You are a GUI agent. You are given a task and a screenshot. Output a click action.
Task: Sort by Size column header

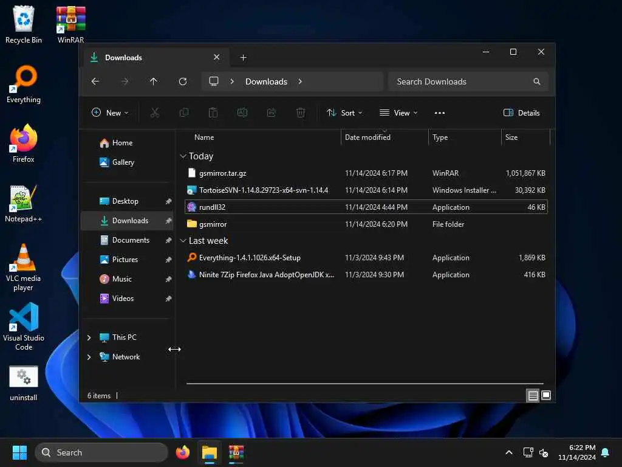[525, 137]
